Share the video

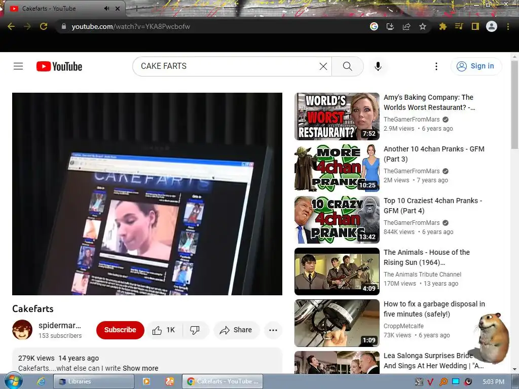[x=236, y=330]
